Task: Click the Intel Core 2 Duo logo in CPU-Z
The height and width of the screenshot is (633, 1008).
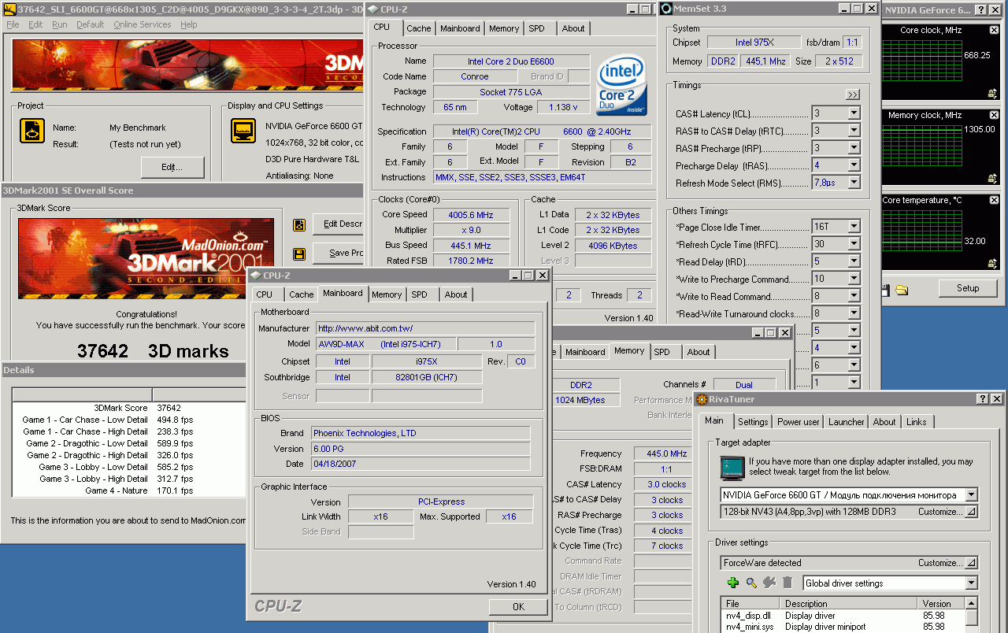Action: tap(621, 85)
